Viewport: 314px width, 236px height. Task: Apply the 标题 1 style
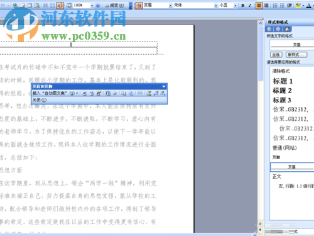(x=283, y=81)
